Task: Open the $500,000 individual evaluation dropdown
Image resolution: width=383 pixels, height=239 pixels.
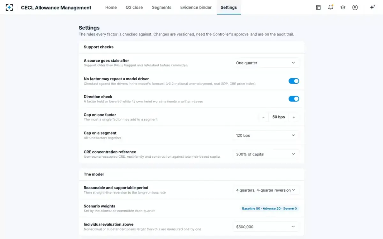Action: 266,227
